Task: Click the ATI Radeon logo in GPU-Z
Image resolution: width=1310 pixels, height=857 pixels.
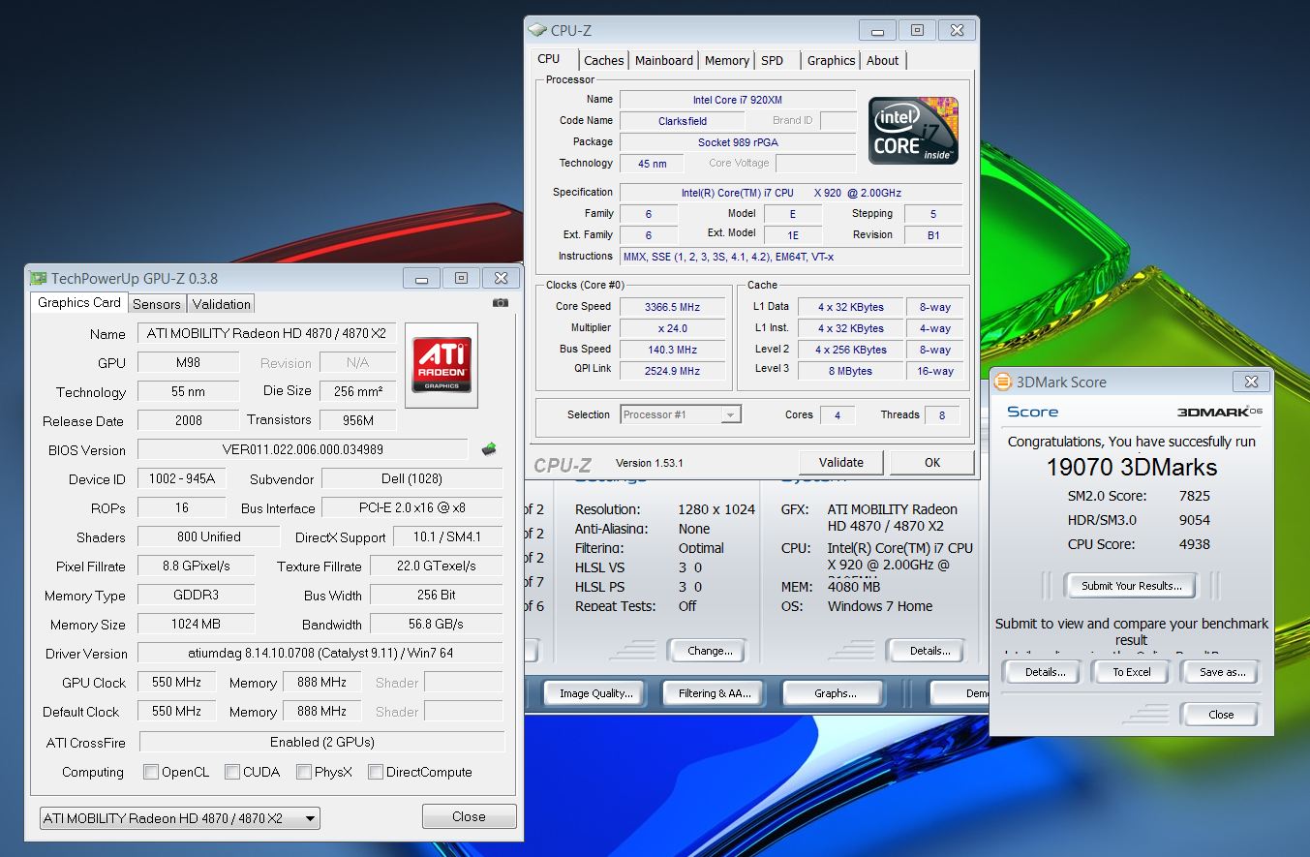Action: coord(442,365)
